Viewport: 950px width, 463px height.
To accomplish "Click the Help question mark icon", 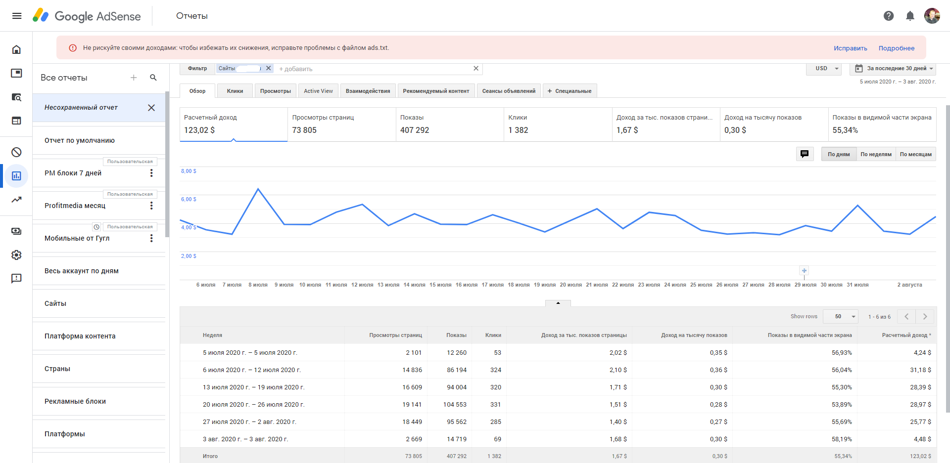I will (x=889, y=16).
